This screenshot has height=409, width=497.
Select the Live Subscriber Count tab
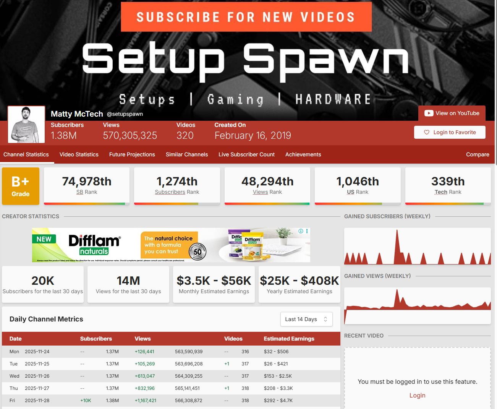coord(246,154)
